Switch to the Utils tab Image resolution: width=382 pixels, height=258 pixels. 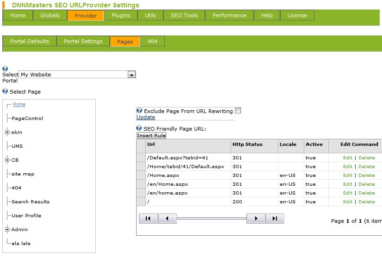pyautogui.click(x=150, y=15)
